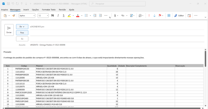Click the paste clipboard icon
208x109 pixels.
coord(5,16)
